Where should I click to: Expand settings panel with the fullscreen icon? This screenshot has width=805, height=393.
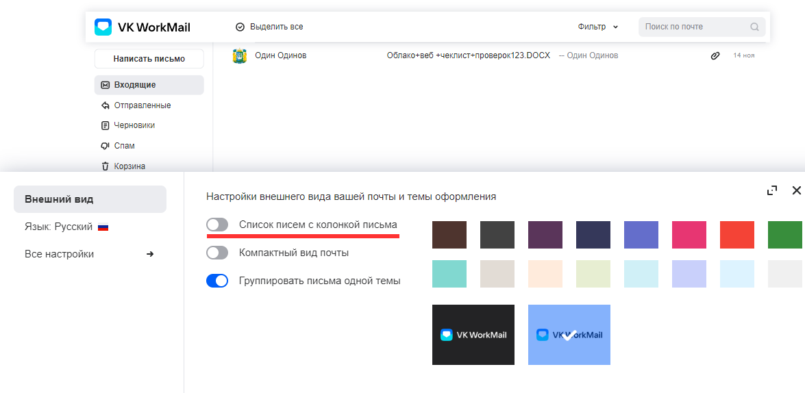(x=772, y=191)
